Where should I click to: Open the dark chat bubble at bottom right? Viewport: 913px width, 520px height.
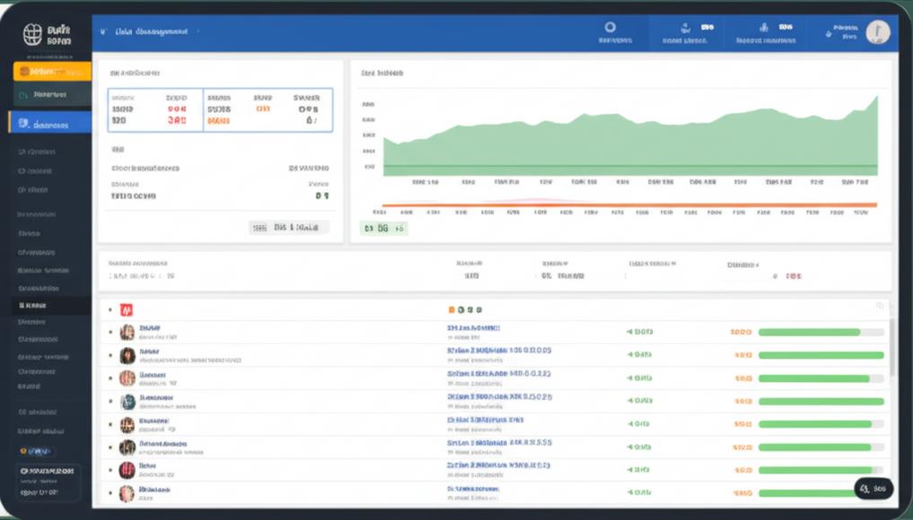point(873,489)
